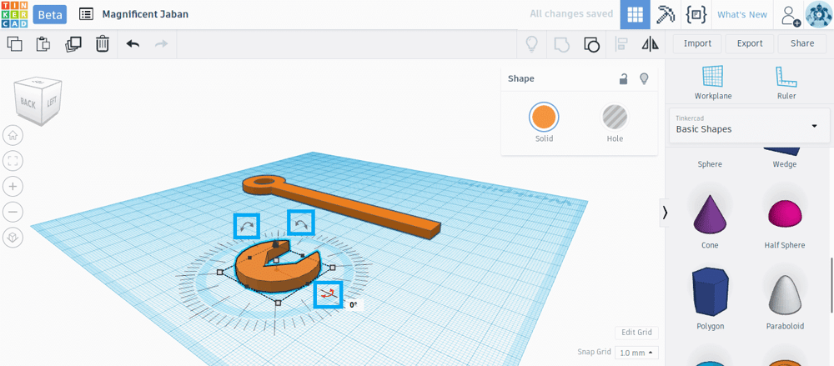Pick the blue Polygon shape
The image size is (834, 366).
click(710, 293)
